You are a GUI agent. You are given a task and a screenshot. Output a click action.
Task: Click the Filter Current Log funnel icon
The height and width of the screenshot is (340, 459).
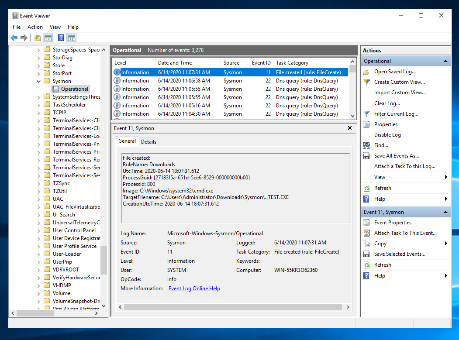click(366, 114)
